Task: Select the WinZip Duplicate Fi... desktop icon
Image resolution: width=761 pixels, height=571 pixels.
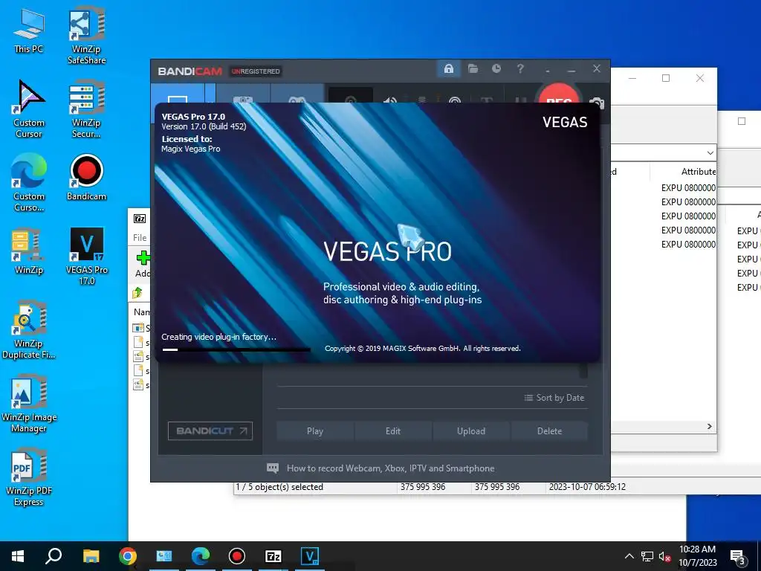Action: tap(29, 330)
